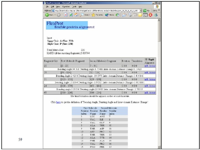
Task: Maximize the Internet Explorer window
Action: click(156, 3)
